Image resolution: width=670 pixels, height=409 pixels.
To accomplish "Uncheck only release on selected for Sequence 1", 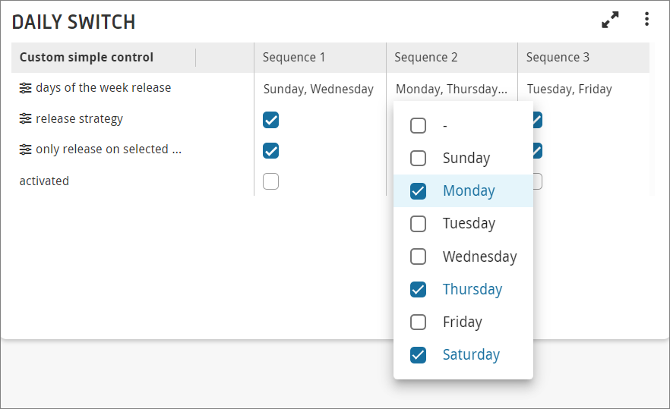I will point(271,151).
